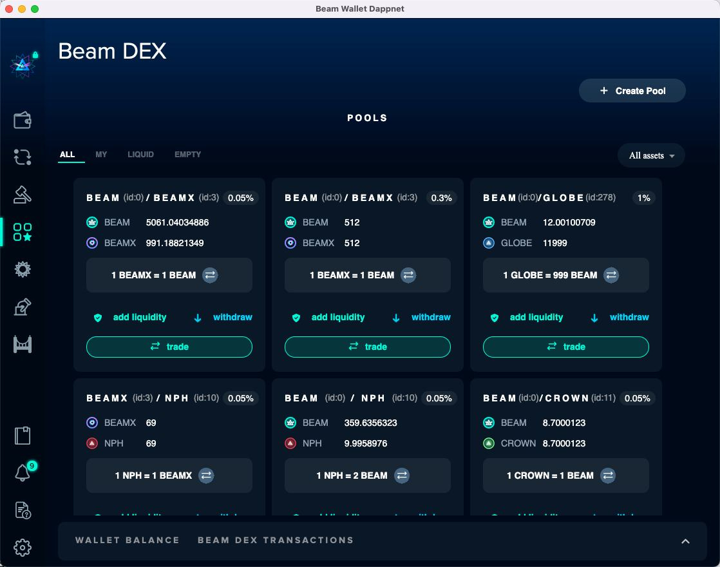Select the DApp store grid-star icon
Screen dimensions: 720x567
(23, 232)
